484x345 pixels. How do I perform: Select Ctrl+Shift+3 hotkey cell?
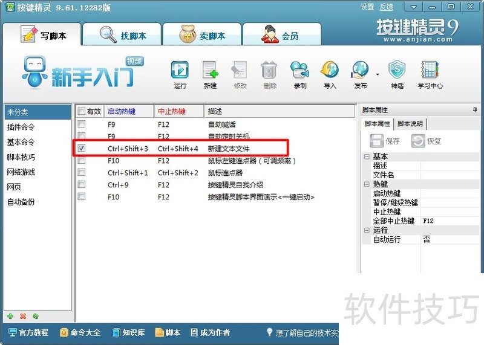128,149
